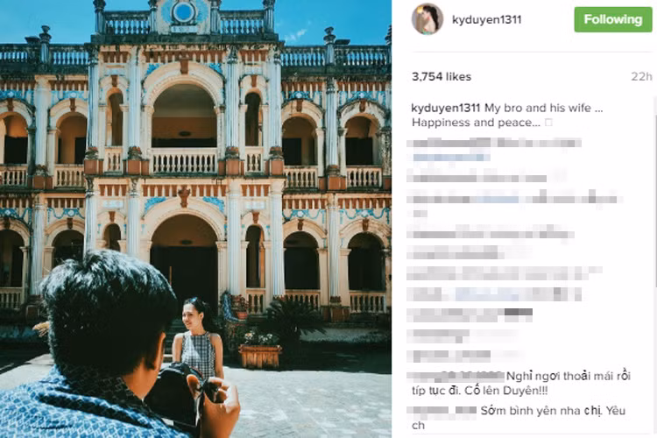Open the 22h post timestamp

point(641,77)
